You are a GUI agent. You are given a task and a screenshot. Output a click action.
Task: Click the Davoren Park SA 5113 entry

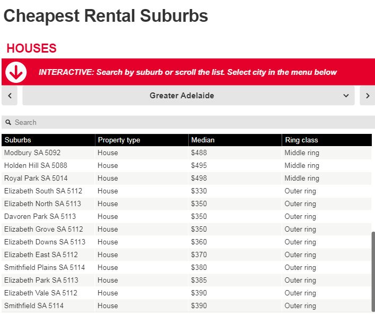tap(40, 217)
